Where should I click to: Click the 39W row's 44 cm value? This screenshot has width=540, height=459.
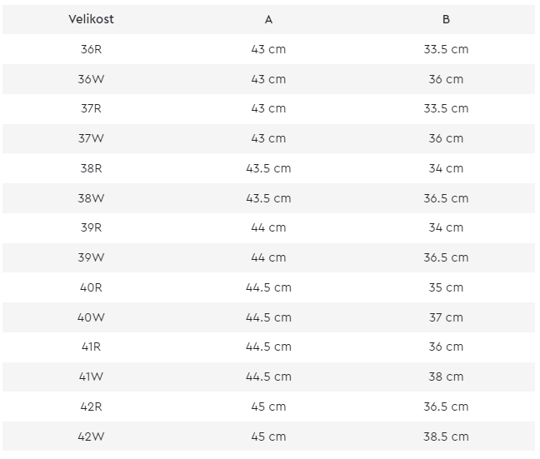pos(268,257)
